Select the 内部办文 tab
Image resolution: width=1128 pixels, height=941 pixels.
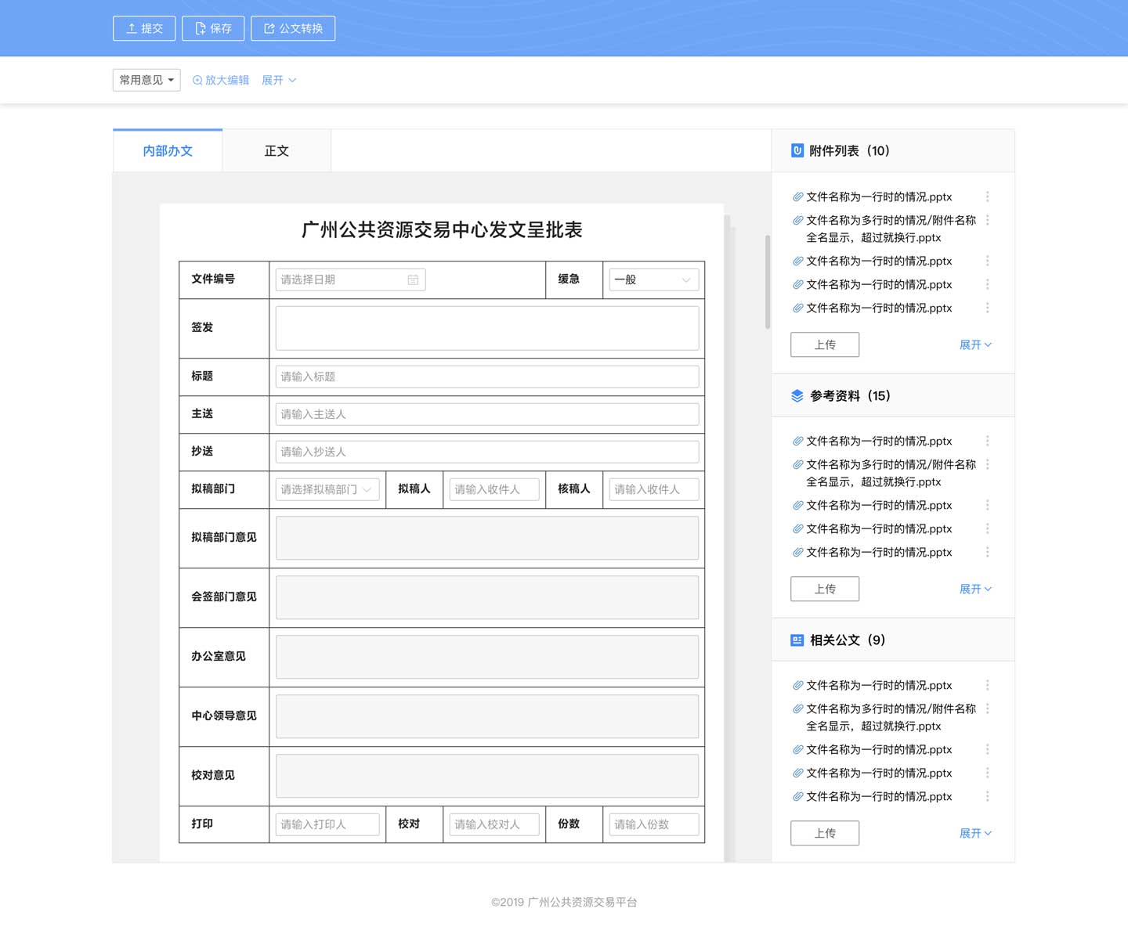pos(167,150)
